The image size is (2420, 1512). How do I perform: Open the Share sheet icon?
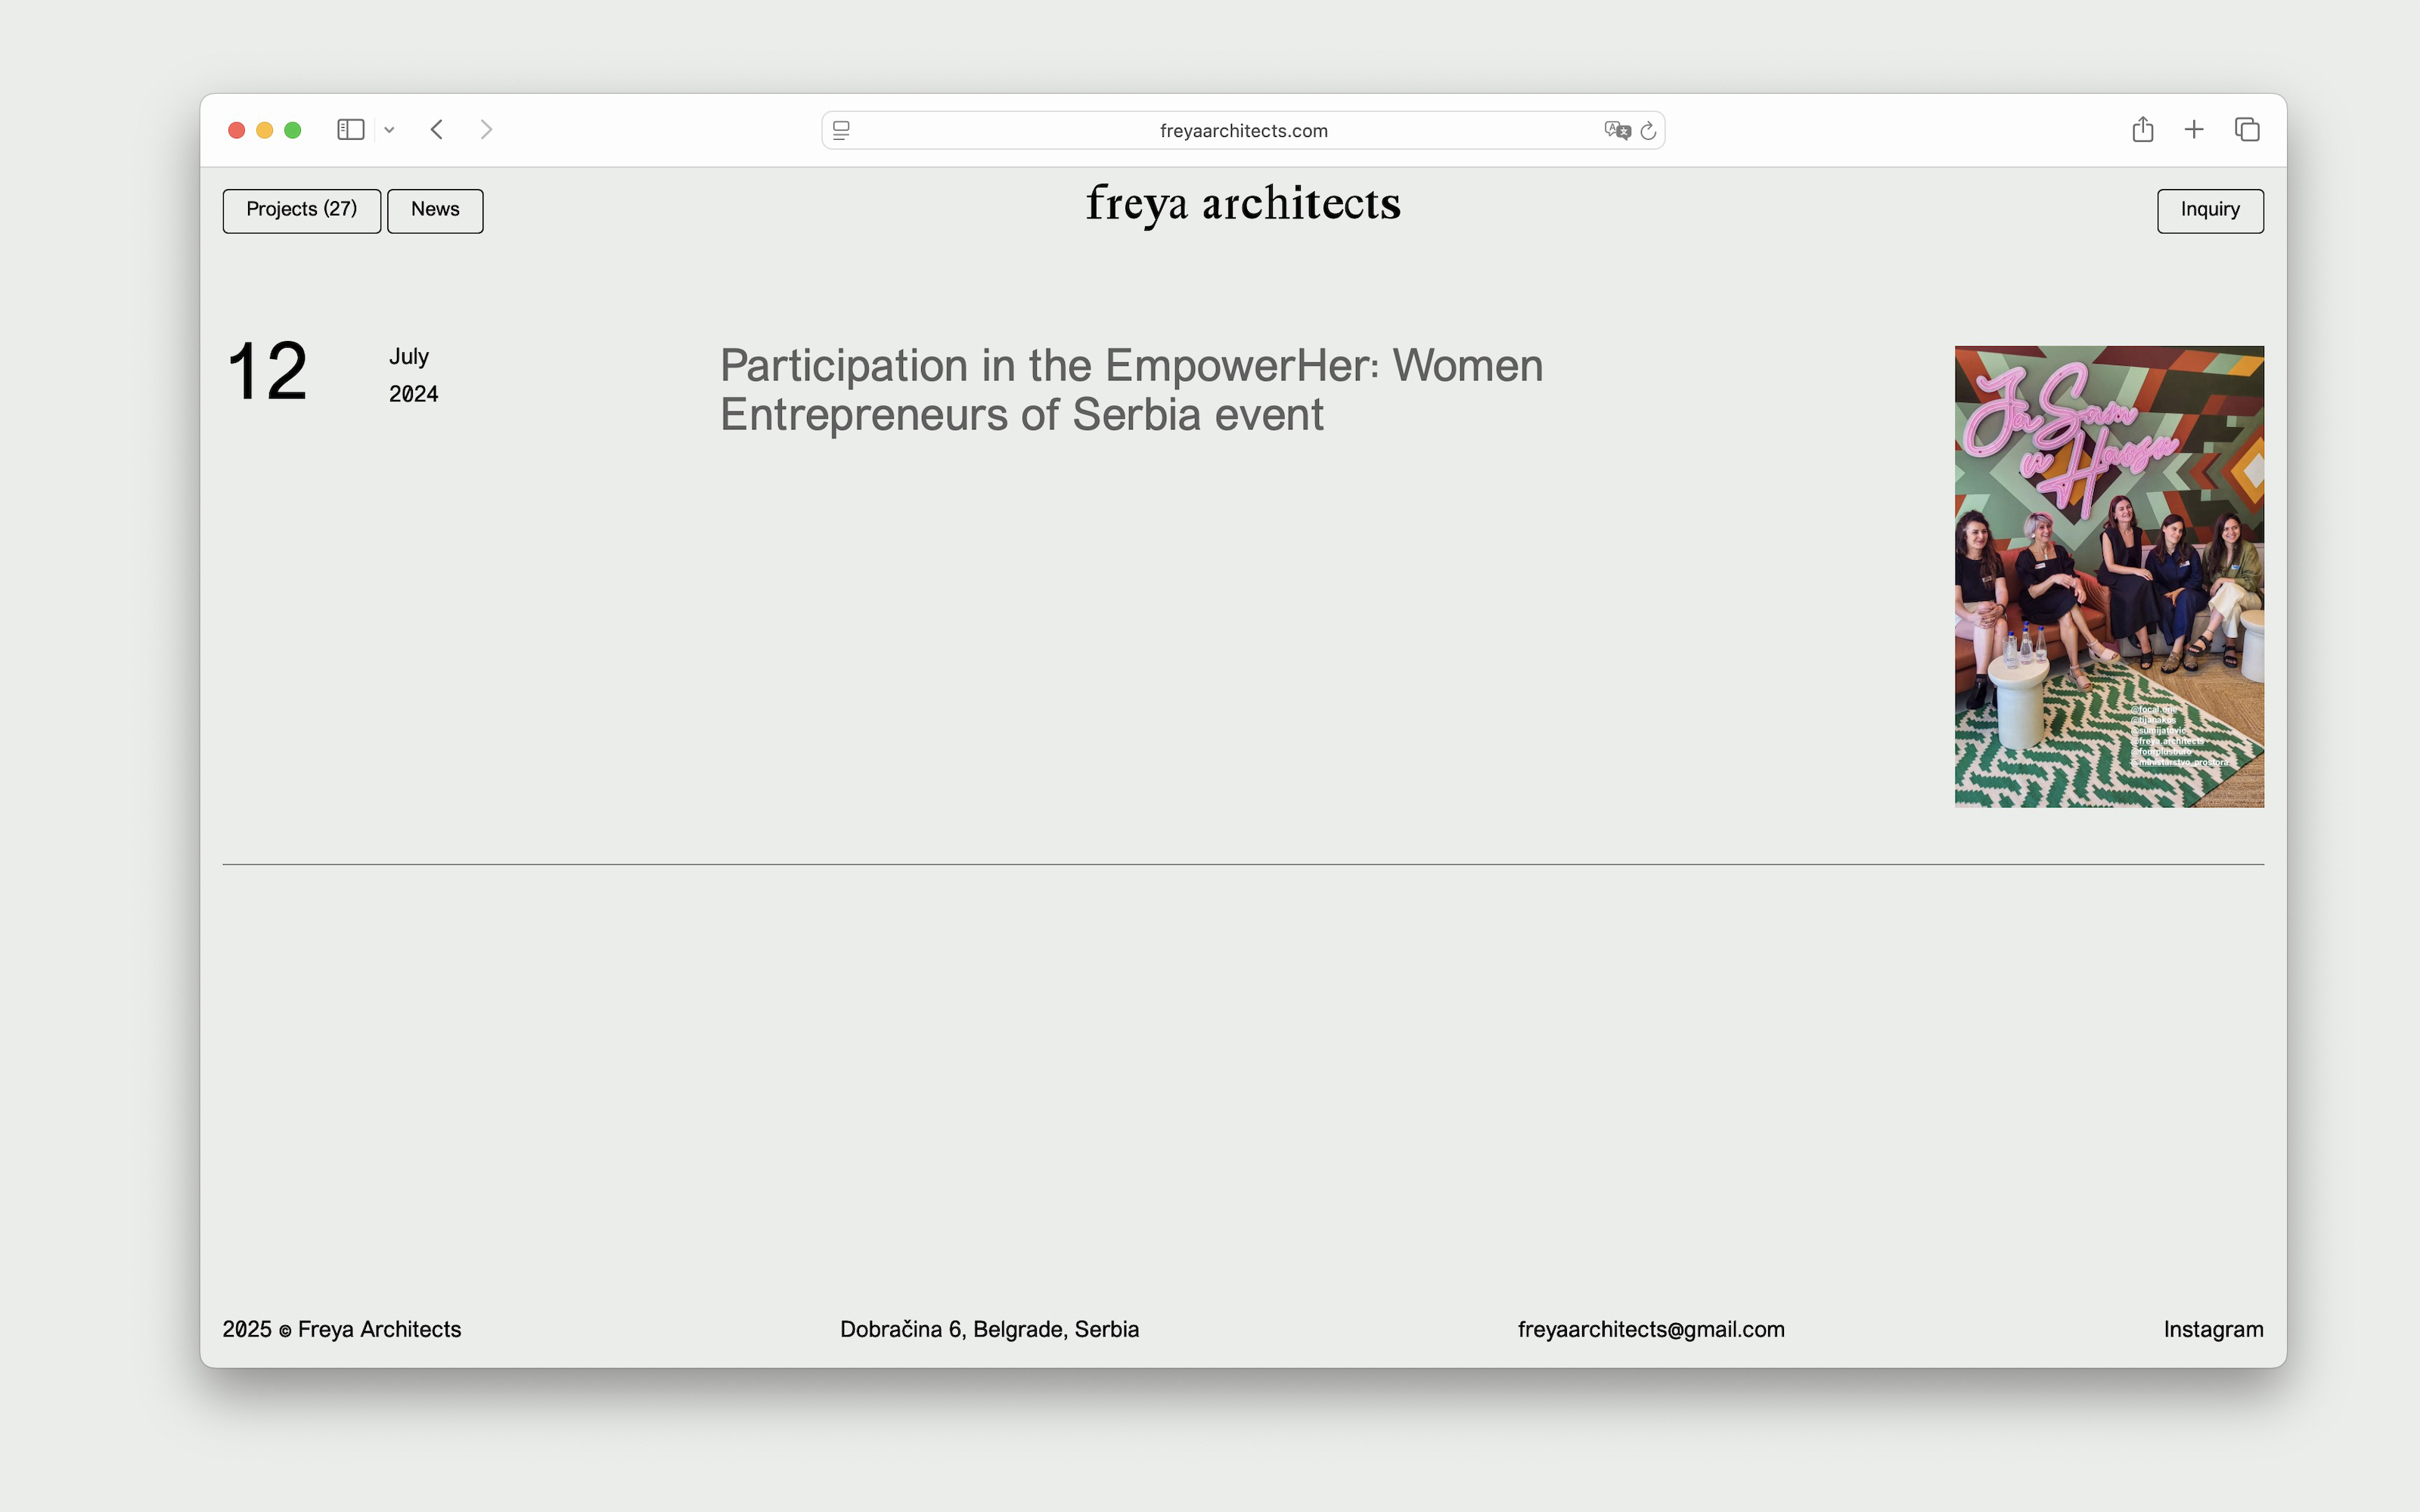click(2142, 130)
